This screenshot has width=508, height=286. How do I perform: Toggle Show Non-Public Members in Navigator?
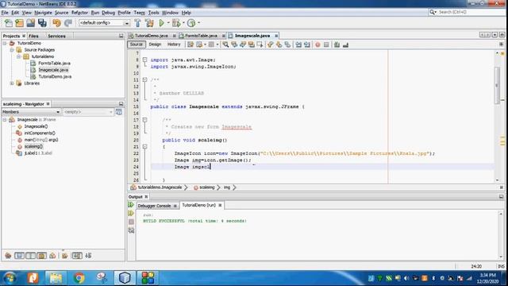(x=41, y=256)
